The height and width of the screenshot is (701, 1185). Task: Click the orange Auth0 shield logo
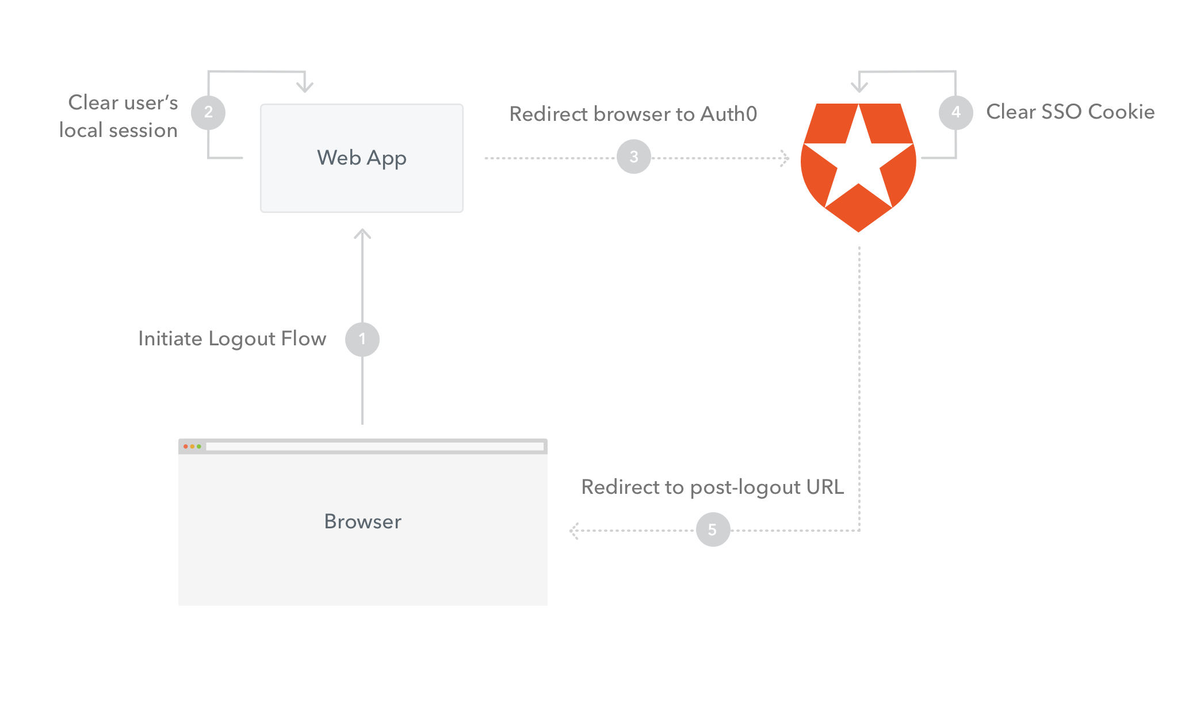click(858, 167)
